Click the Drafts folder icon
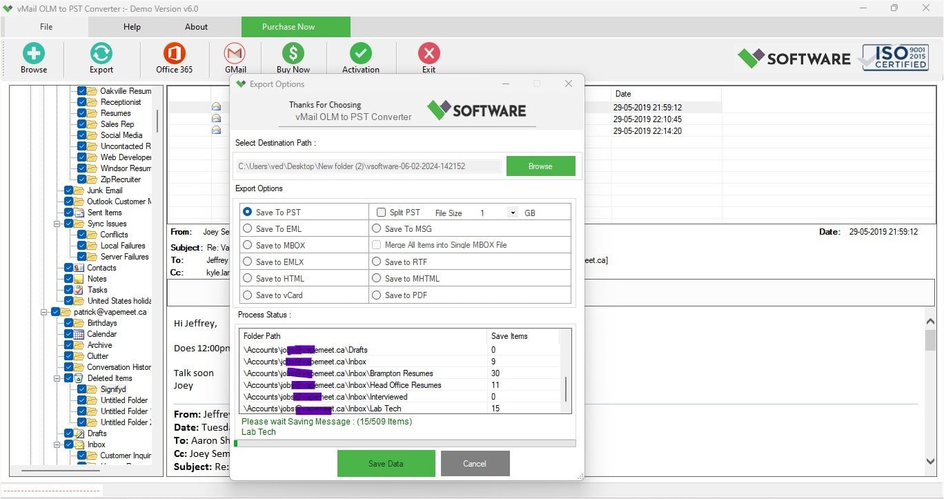This screenshot has width=944, height=499. coord(79,433)
